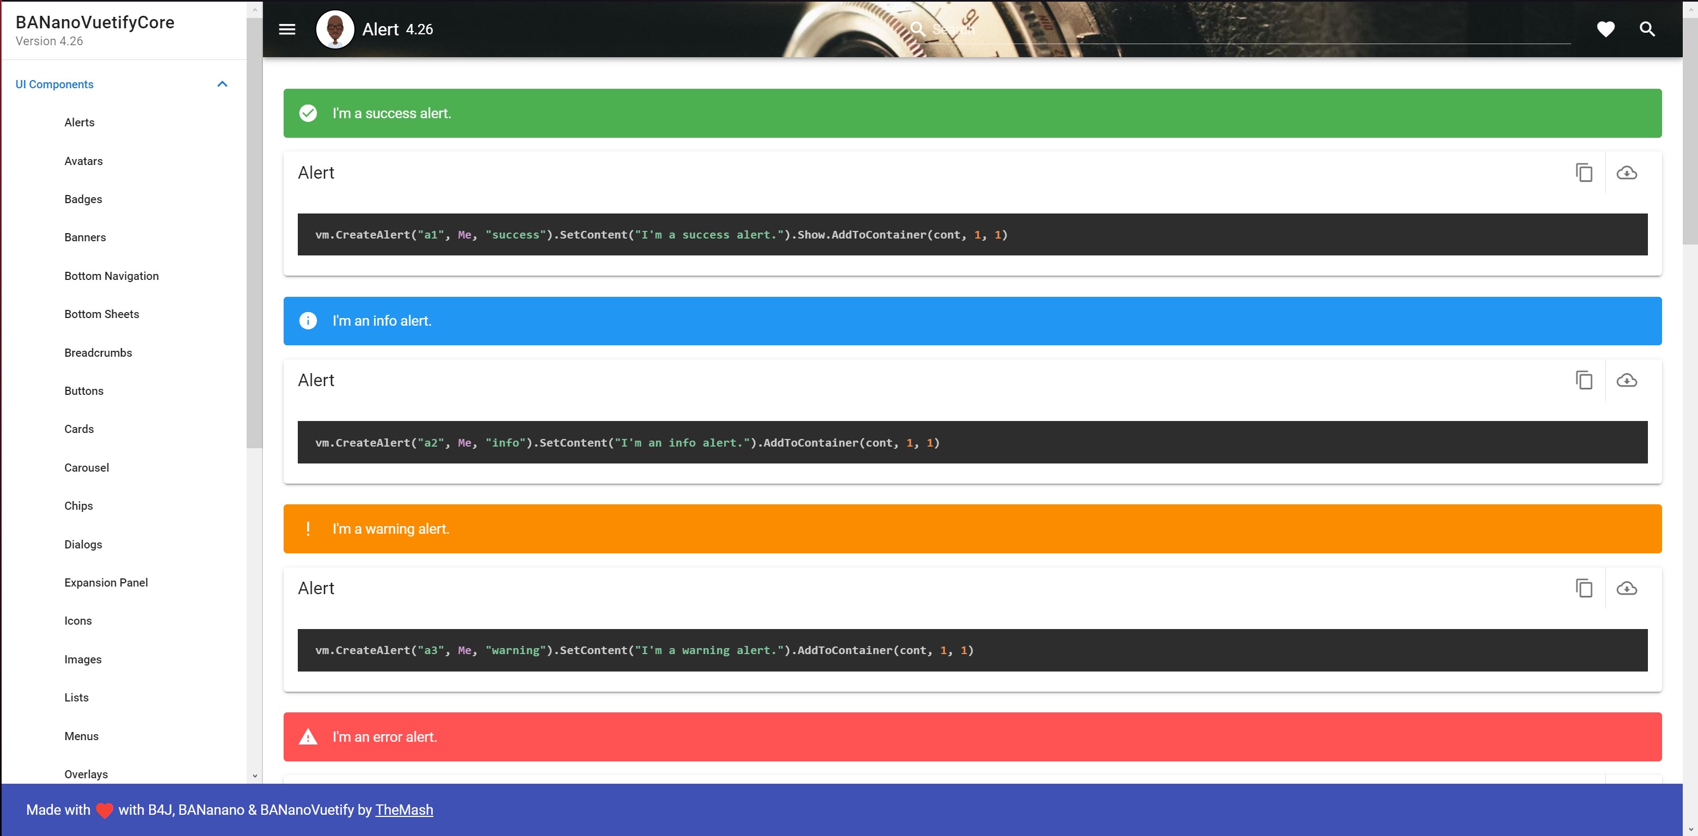1698x836 pixels.
Task: Select Chips from the component list
Action: pyautogui.click(x=78, y=506)
